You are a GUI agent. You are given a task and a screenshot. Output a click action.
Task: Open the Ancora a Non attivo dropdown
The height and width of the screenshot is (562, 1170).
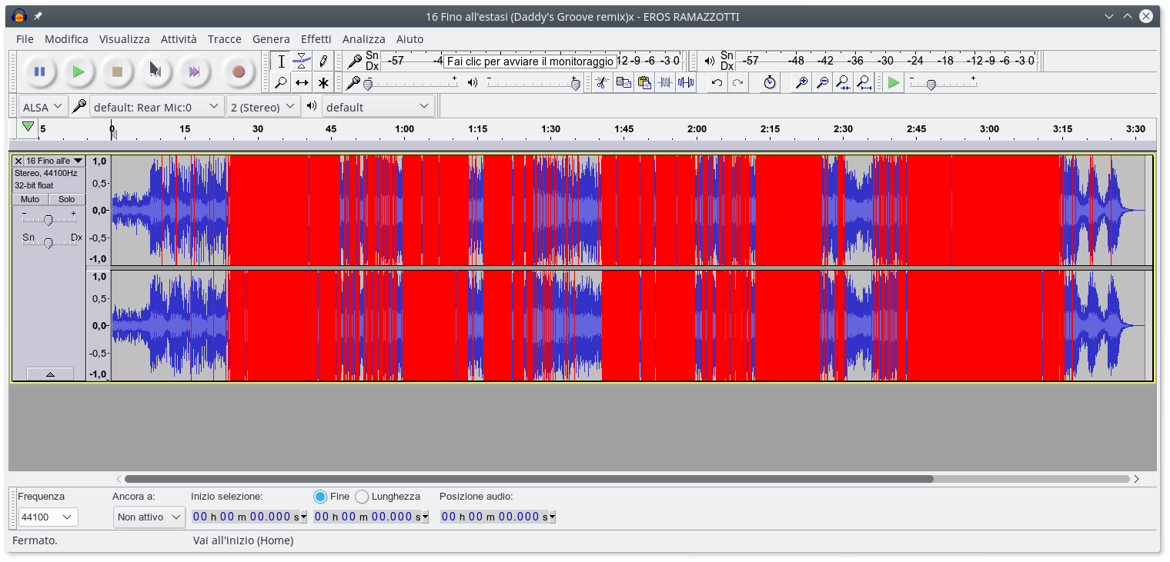pos(149,517)
